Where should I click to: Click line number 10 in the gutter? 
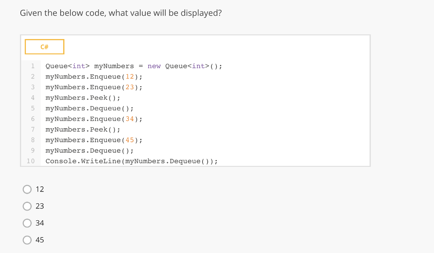[31, 161]
